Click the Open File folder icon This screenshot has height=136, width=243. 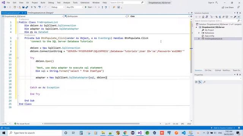pos(20,7)
